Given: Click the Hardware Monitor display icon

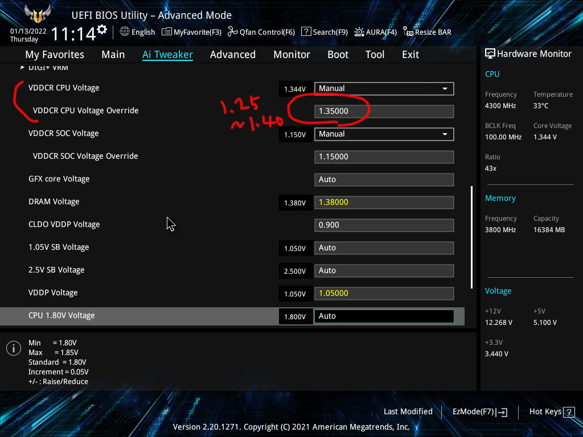Looking at the screenshot, I should coord(490,54).
